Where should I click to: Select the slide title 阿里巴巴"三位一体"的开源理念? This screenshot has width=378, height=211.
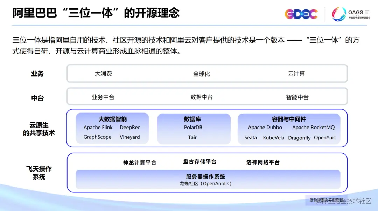coord(96,13)
